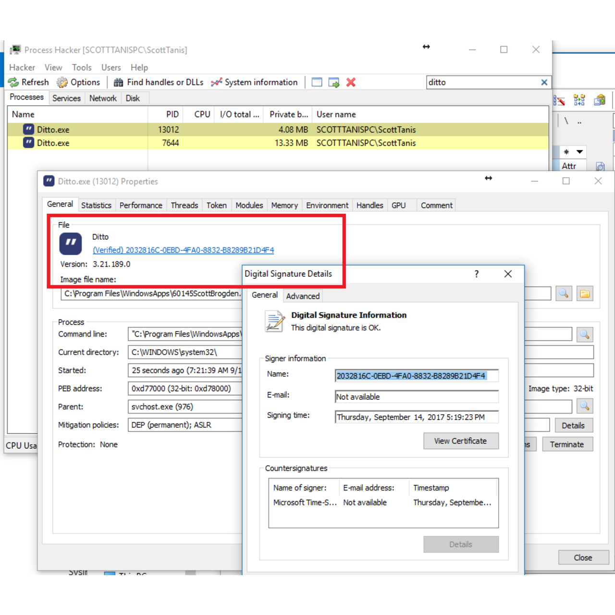Click the find window icon in toolbar

317,83
